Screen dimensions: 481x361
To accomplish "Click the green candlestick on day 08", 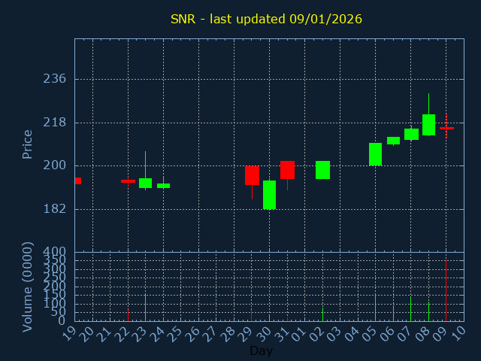I will tap(428, 125).
